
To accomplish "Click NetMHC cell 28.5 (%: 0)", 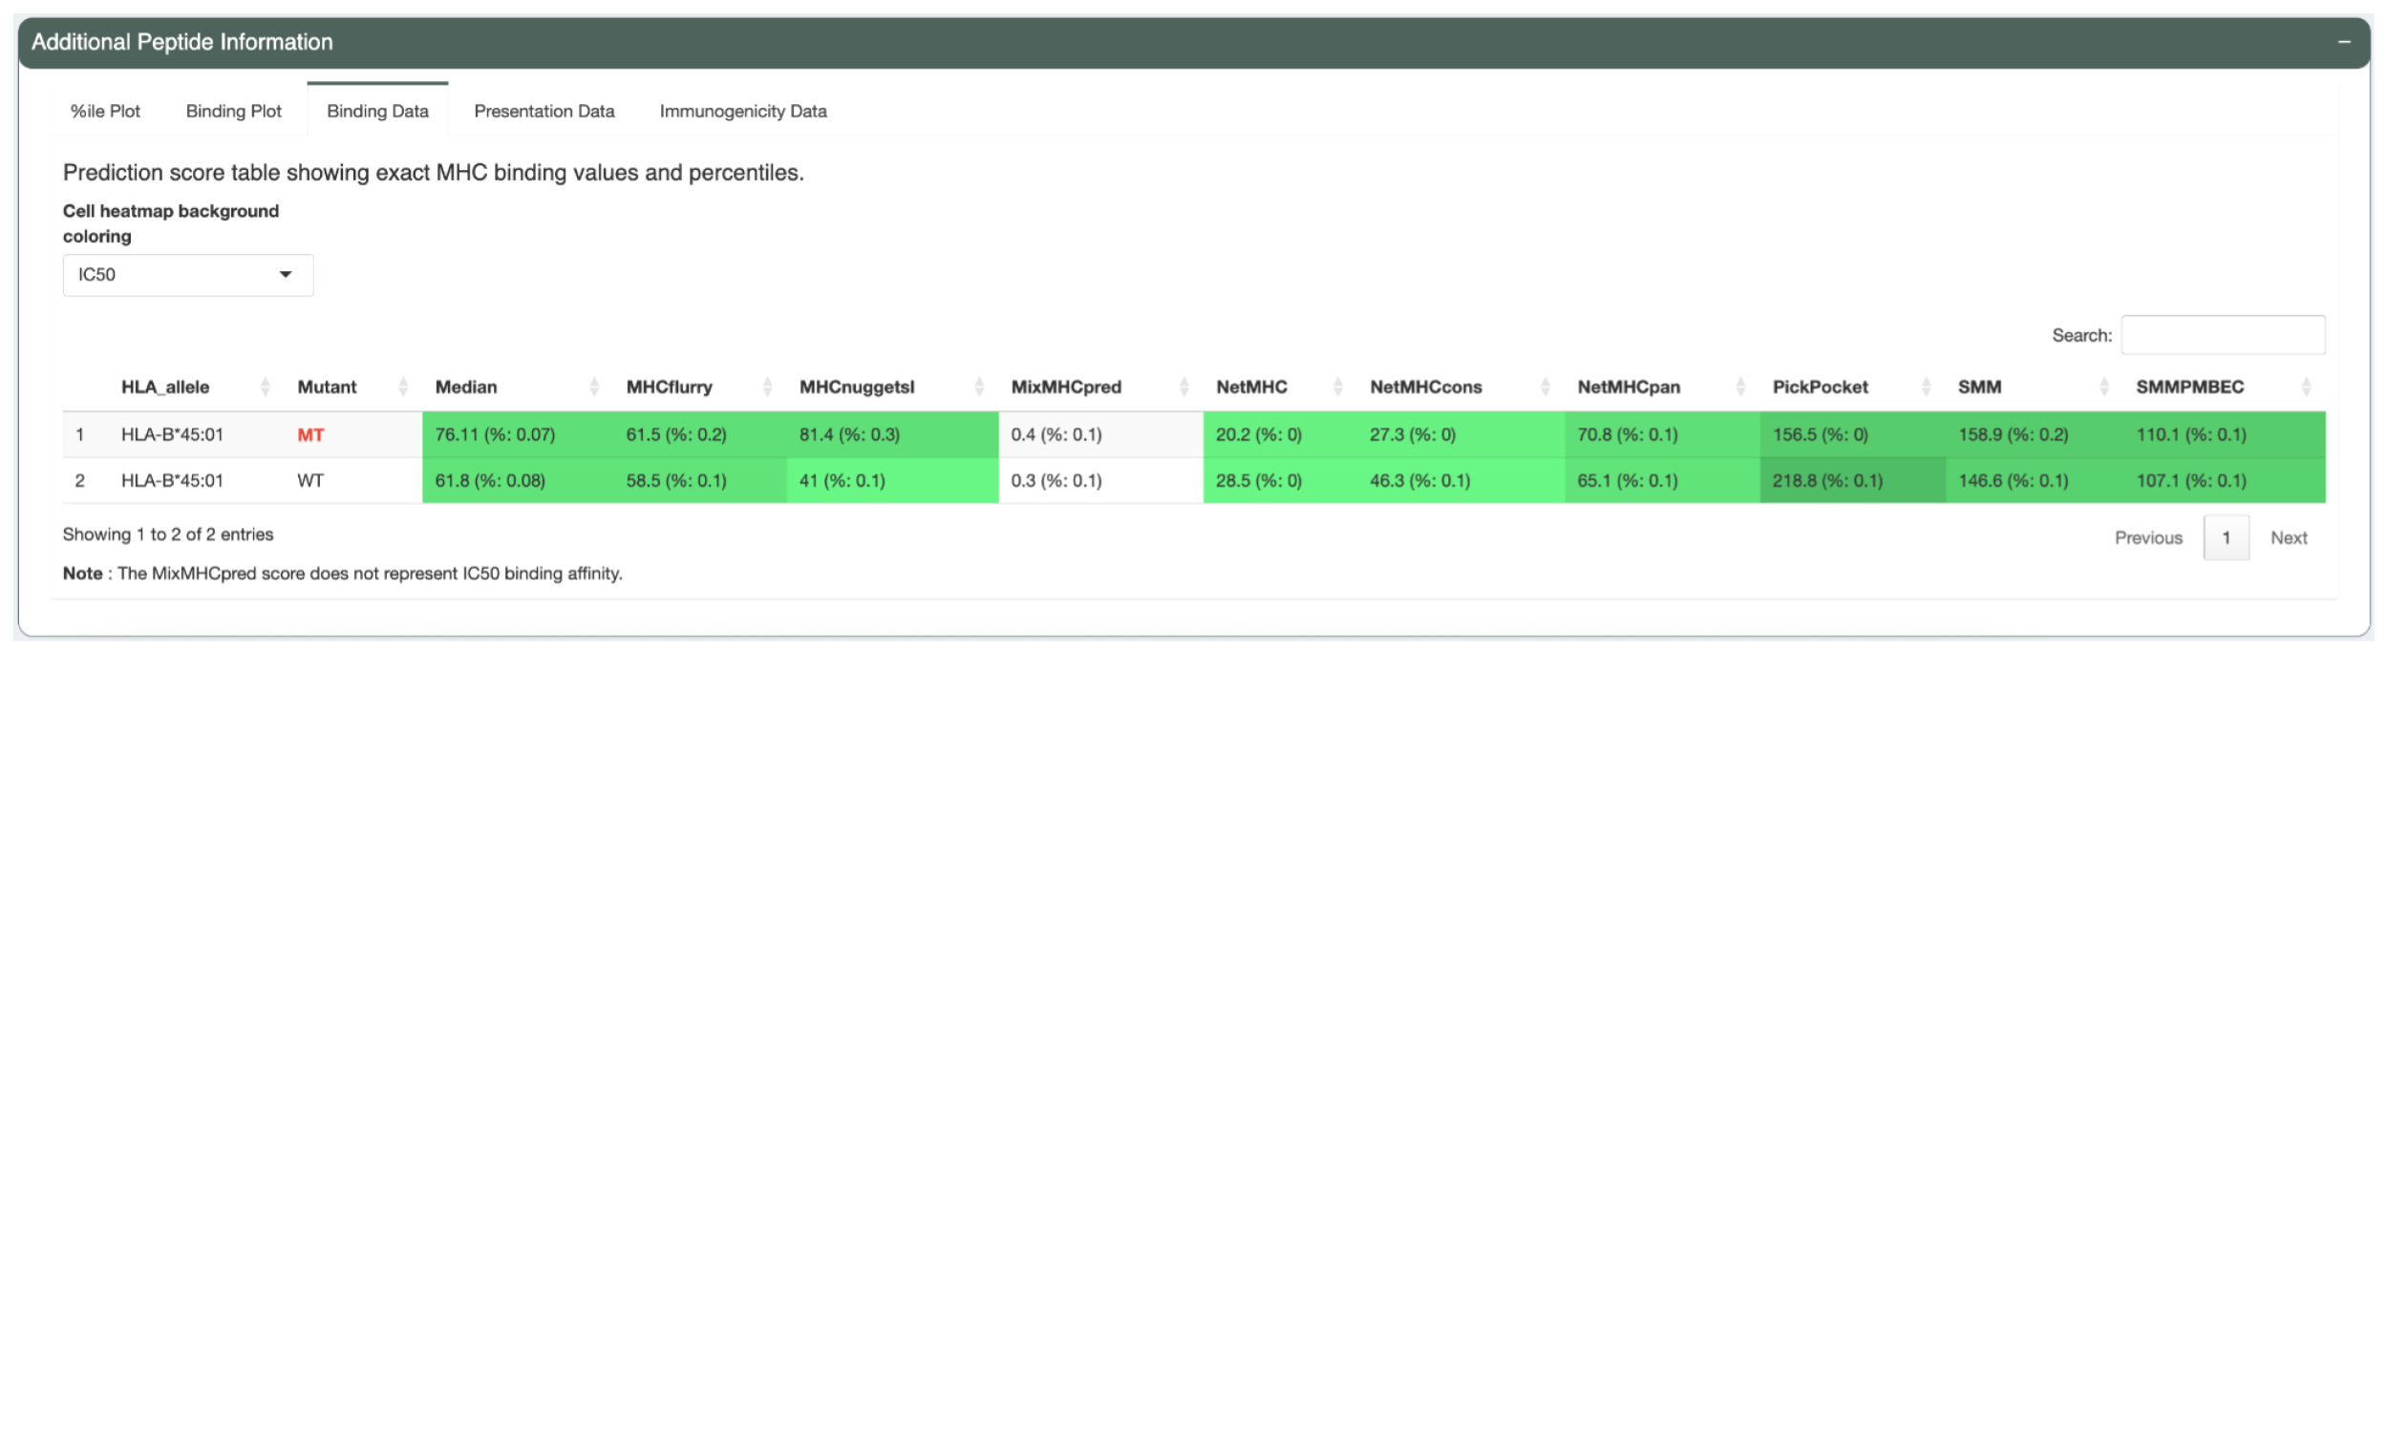I will [1281, 480].
